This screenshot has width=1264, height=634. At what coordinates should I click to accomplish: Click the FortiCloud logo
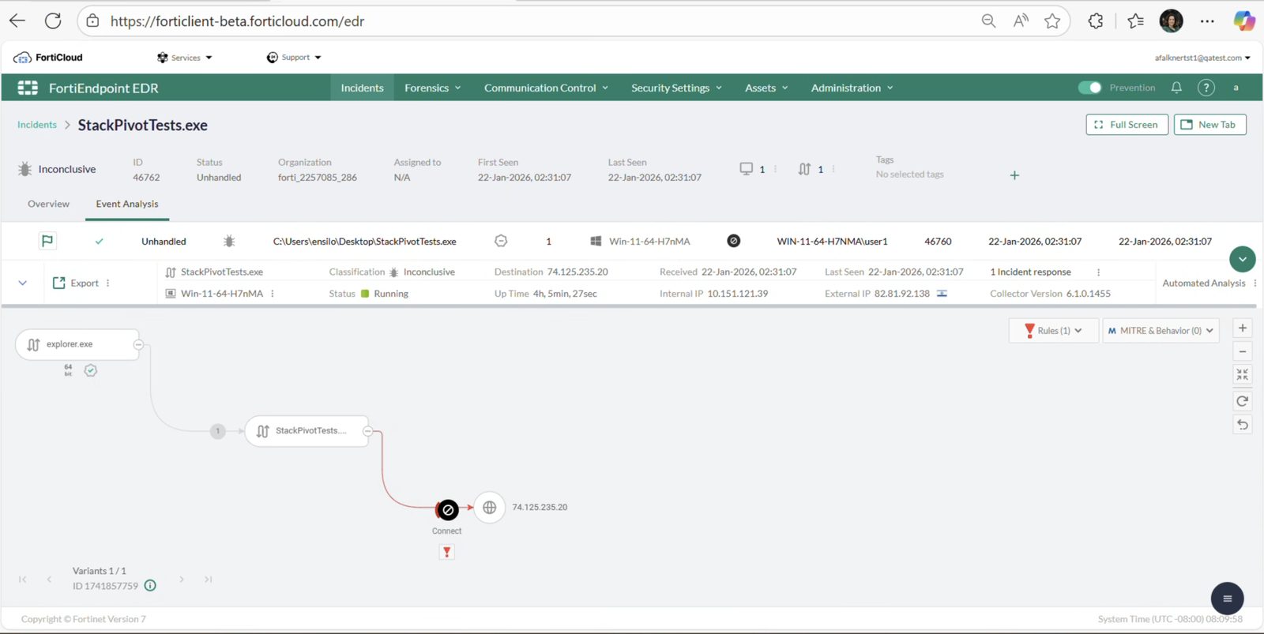tap(48, 58)
